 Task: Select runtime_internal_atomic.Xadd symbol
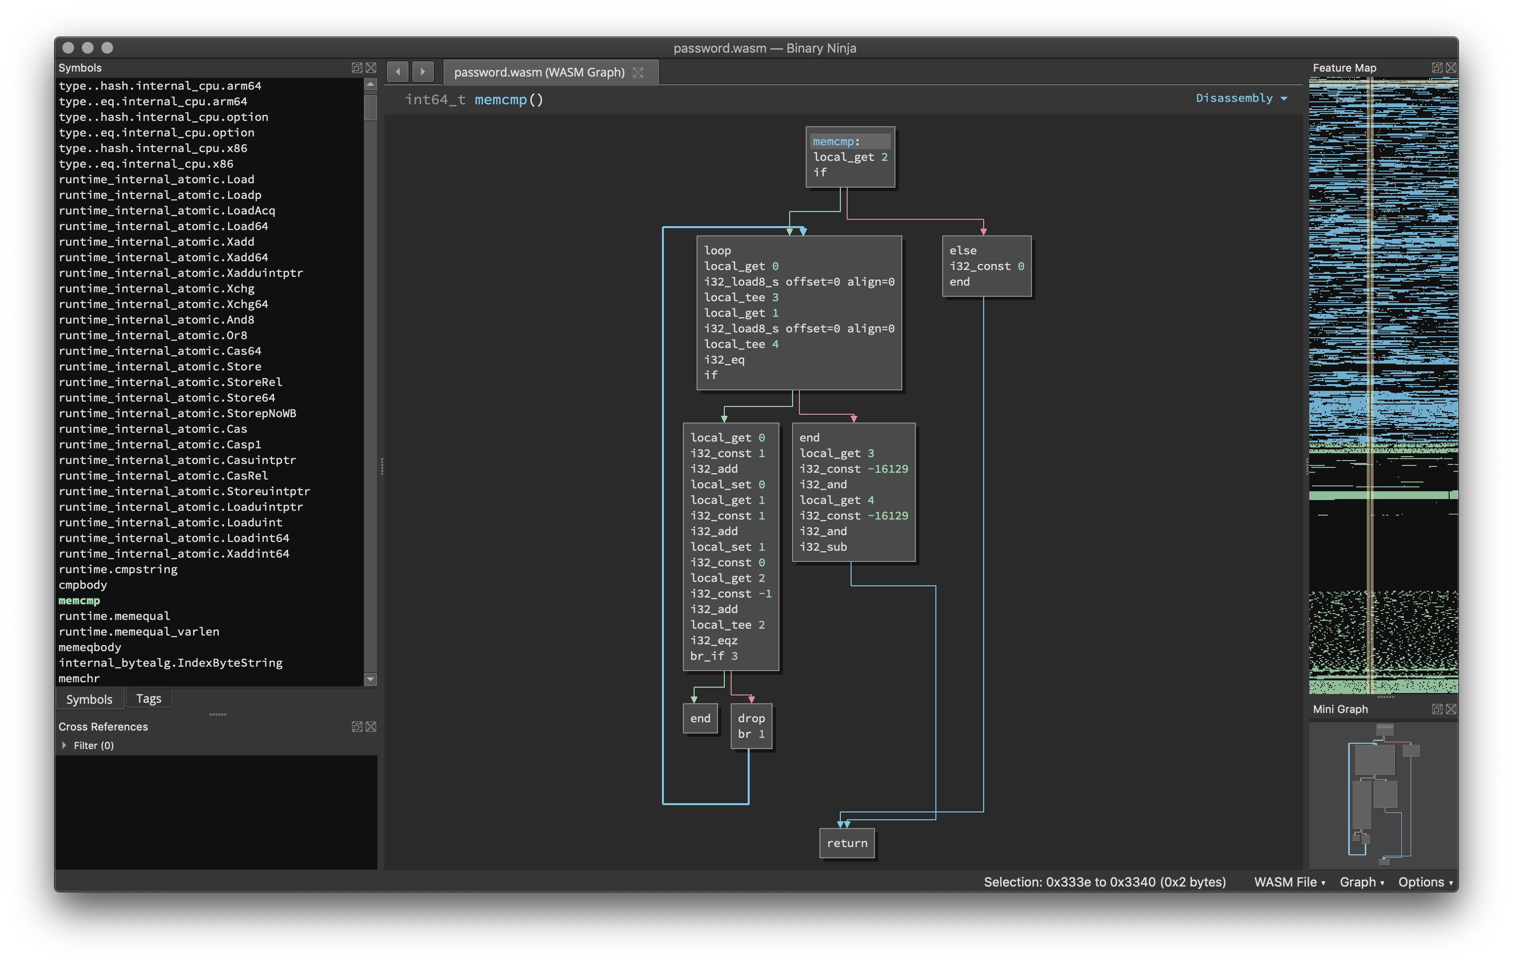point(156,241)
